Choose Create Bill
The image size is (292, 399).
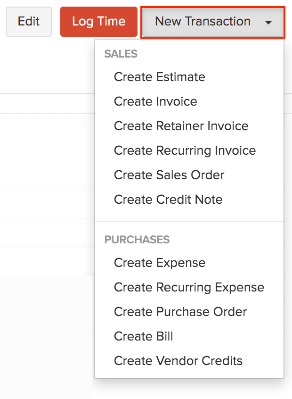click(144, 336)
